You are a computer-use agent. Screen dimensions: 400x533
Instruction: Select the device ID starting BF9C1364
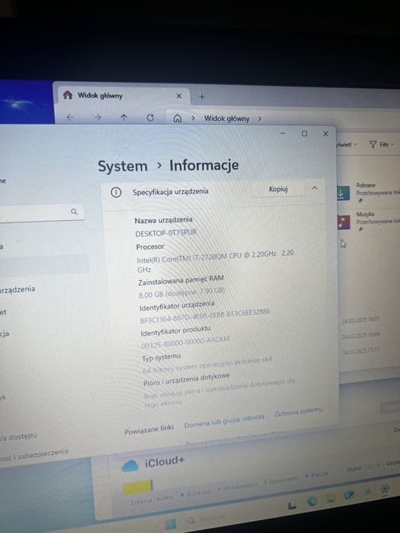[x=205, y=316]
